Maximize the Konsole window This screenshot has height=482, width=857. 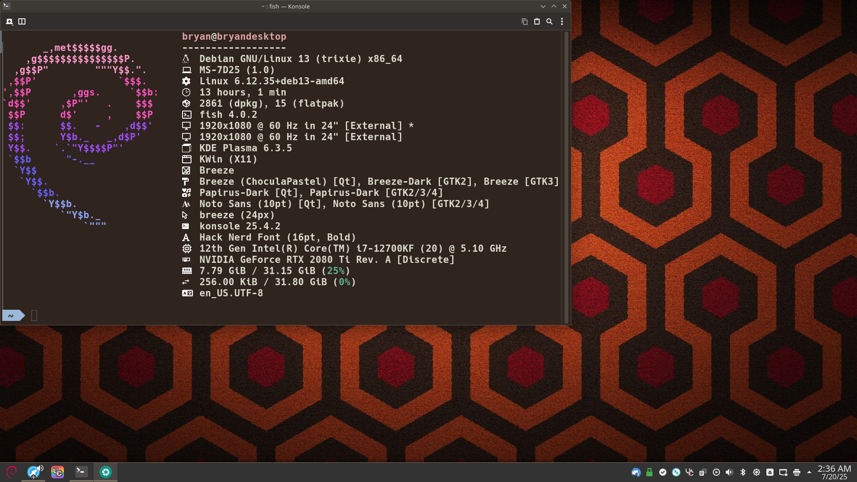pos(554,6)
